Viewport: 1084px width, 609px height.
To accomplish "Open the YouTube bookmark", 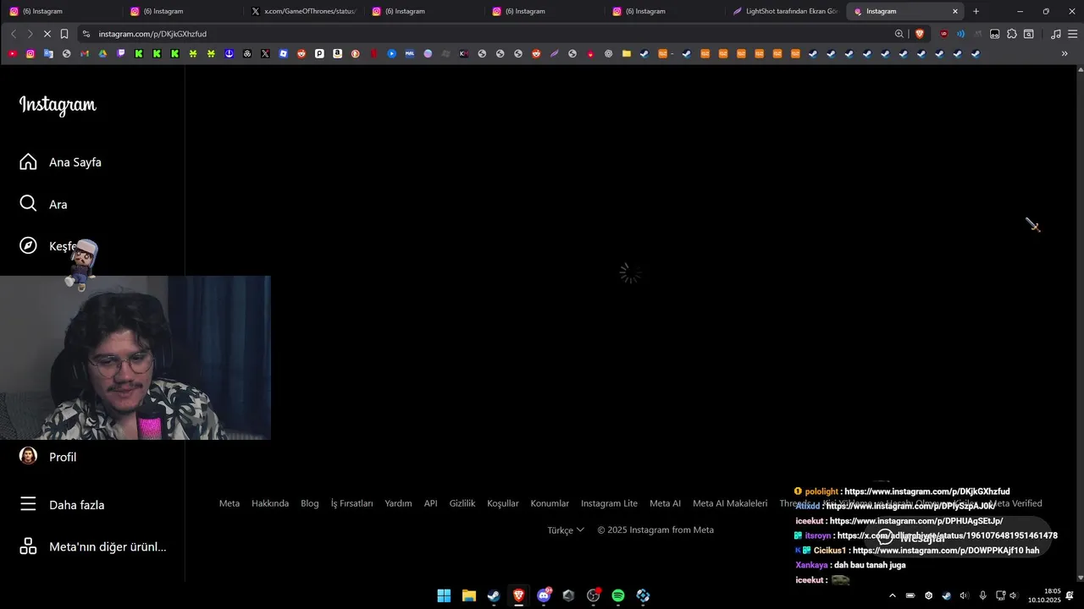I will [13, 53].
